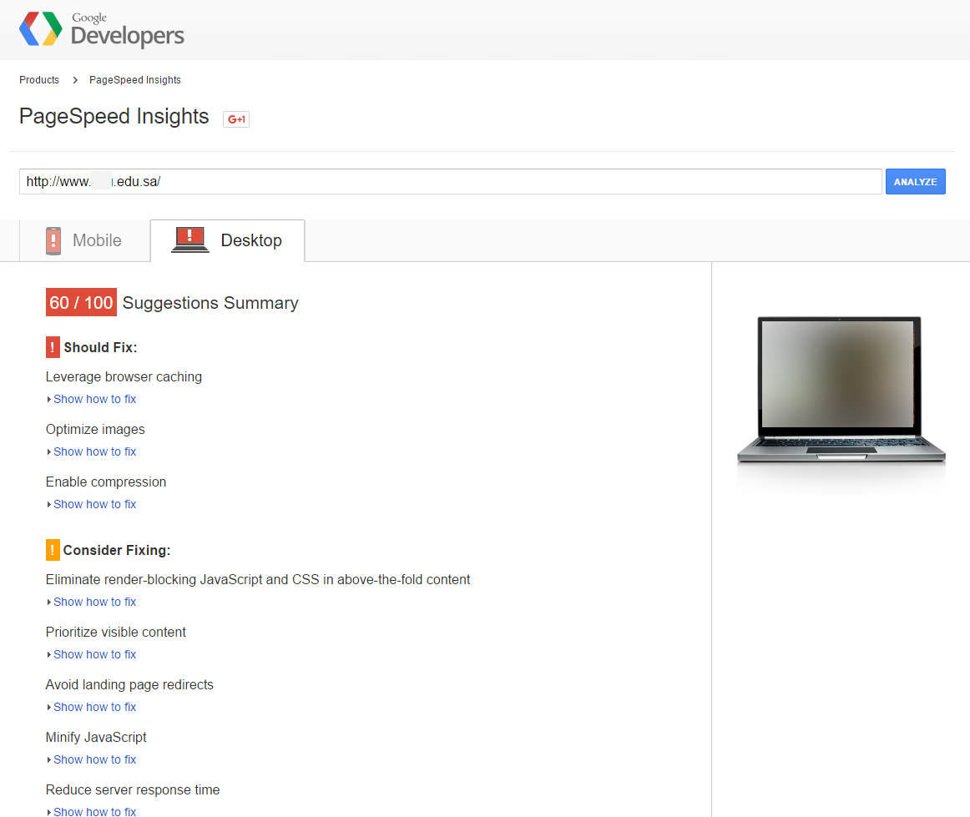Expand how to fix Avoid landing page redirects

[x=94, y=707]
